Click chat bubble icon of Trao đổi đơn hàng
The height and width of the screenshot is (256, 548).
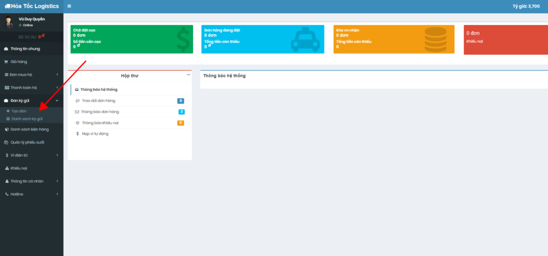[x=78, y=101]
